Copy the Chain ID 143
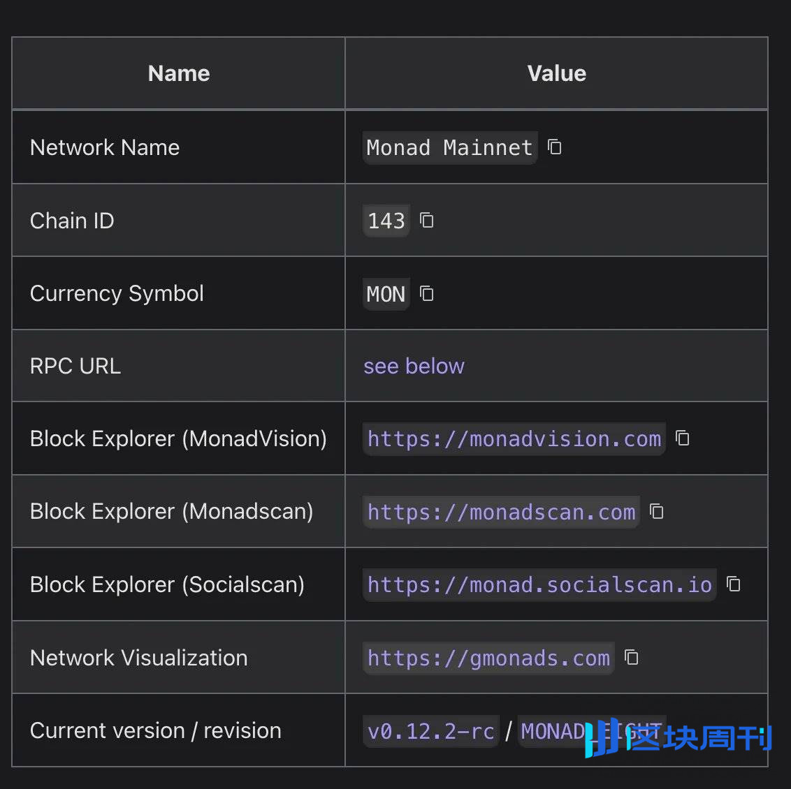 pyautogui.click(x=427, y=221)
